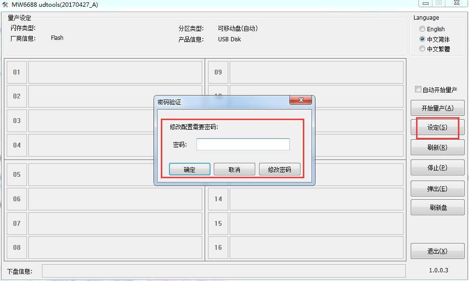Click the 修改配置需要密码 prompt text
This screenshot has height=281, width=469.
coord(194,127)
